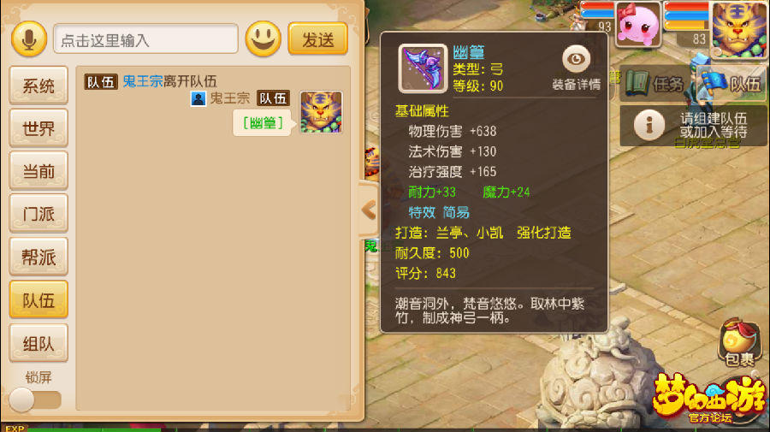The width and height of the screenshot is (770, 432).
Task: Click the 发送 send button
Action: (x=317, y=38)
